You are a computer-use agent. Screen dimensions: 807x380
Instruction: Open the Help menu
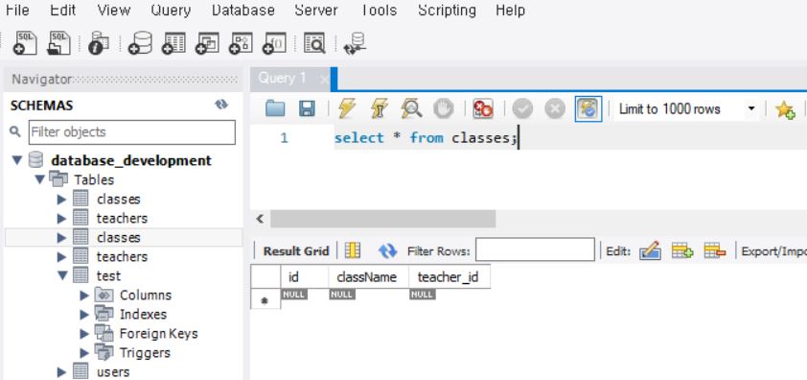click(510, 10)
